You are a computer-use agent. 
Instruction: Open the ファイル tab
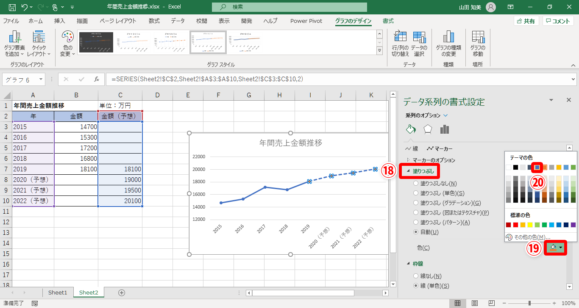tap(11, 21)
